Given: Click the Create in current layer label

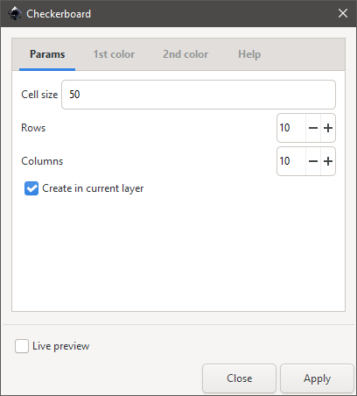Looking at the screenshot, I should click(x=93, y=188).
